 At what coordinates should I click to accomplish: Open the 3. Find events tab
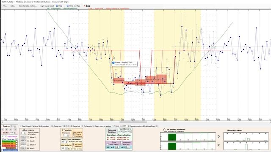pos(87,126)
